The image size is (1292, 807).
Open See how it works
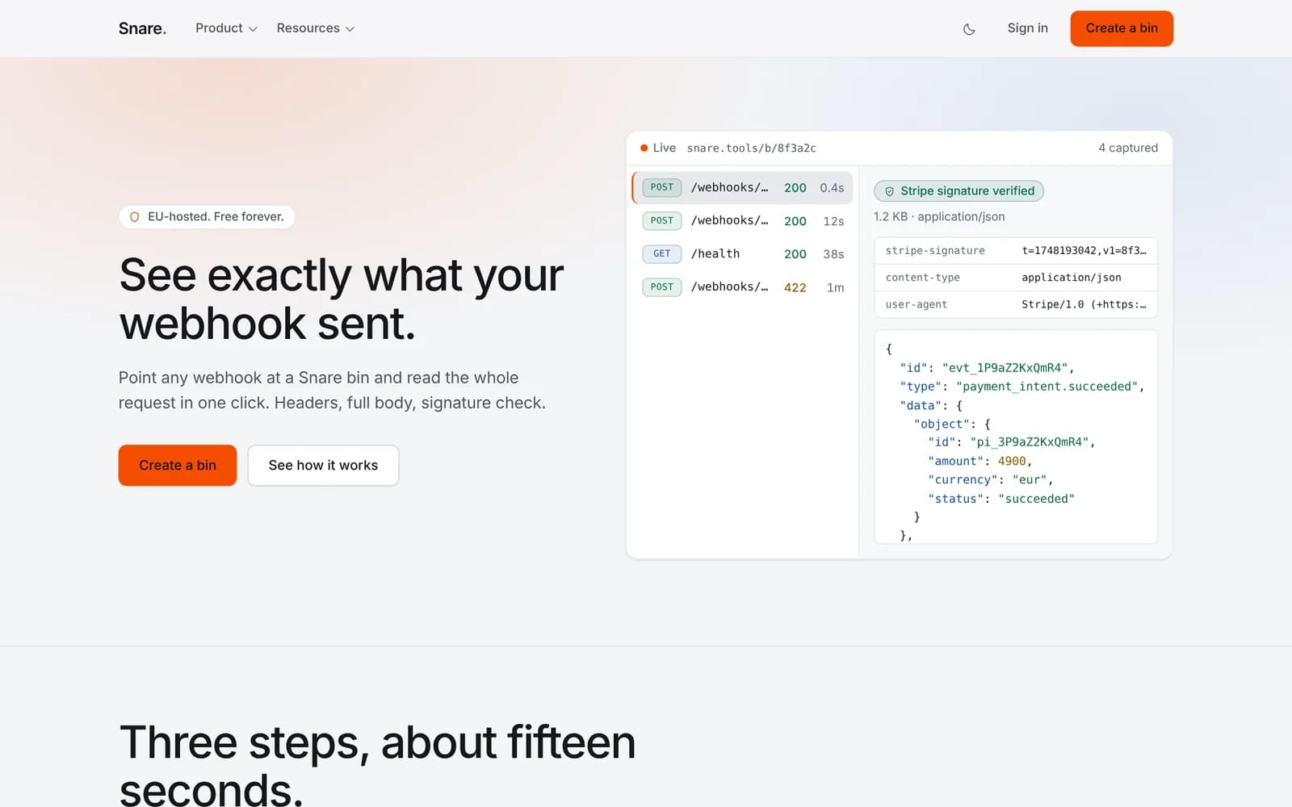click(323, 466)
